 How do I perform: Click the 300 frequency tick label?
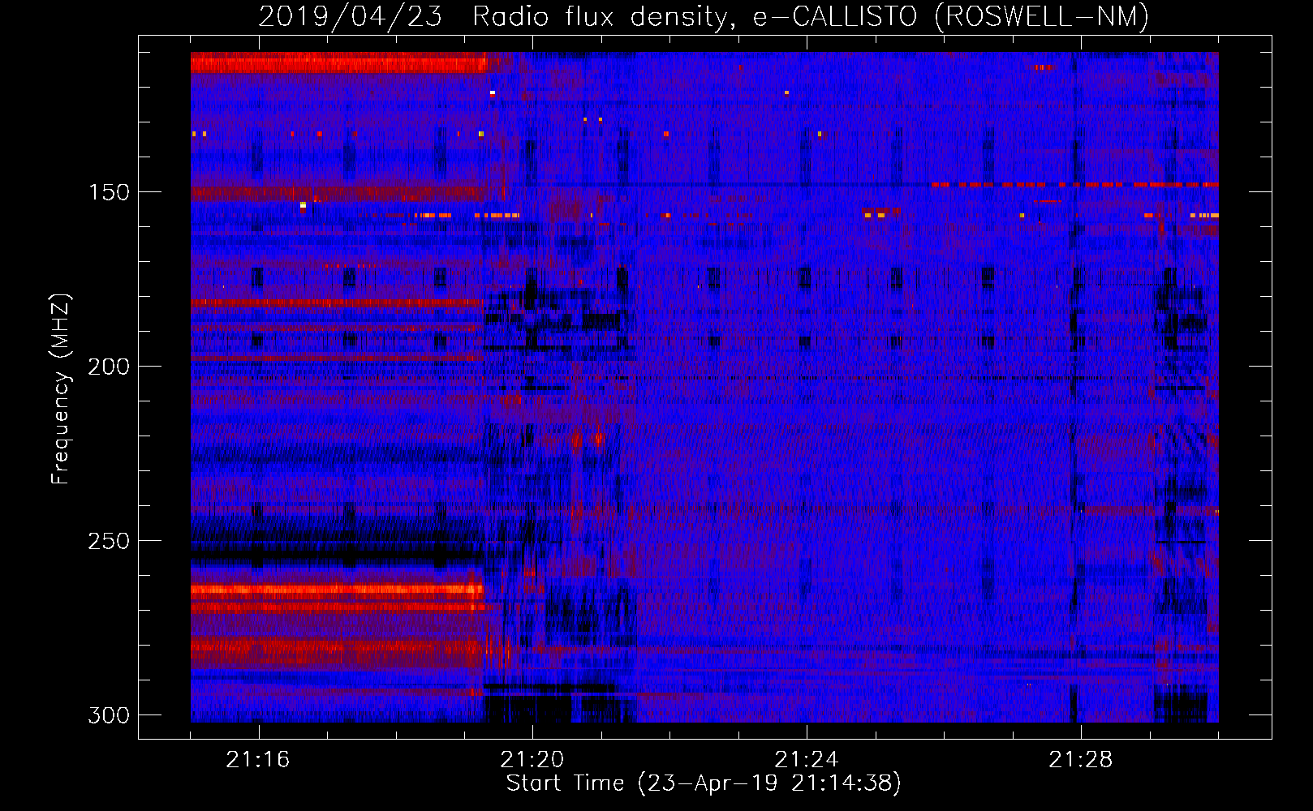click(109, 715)
